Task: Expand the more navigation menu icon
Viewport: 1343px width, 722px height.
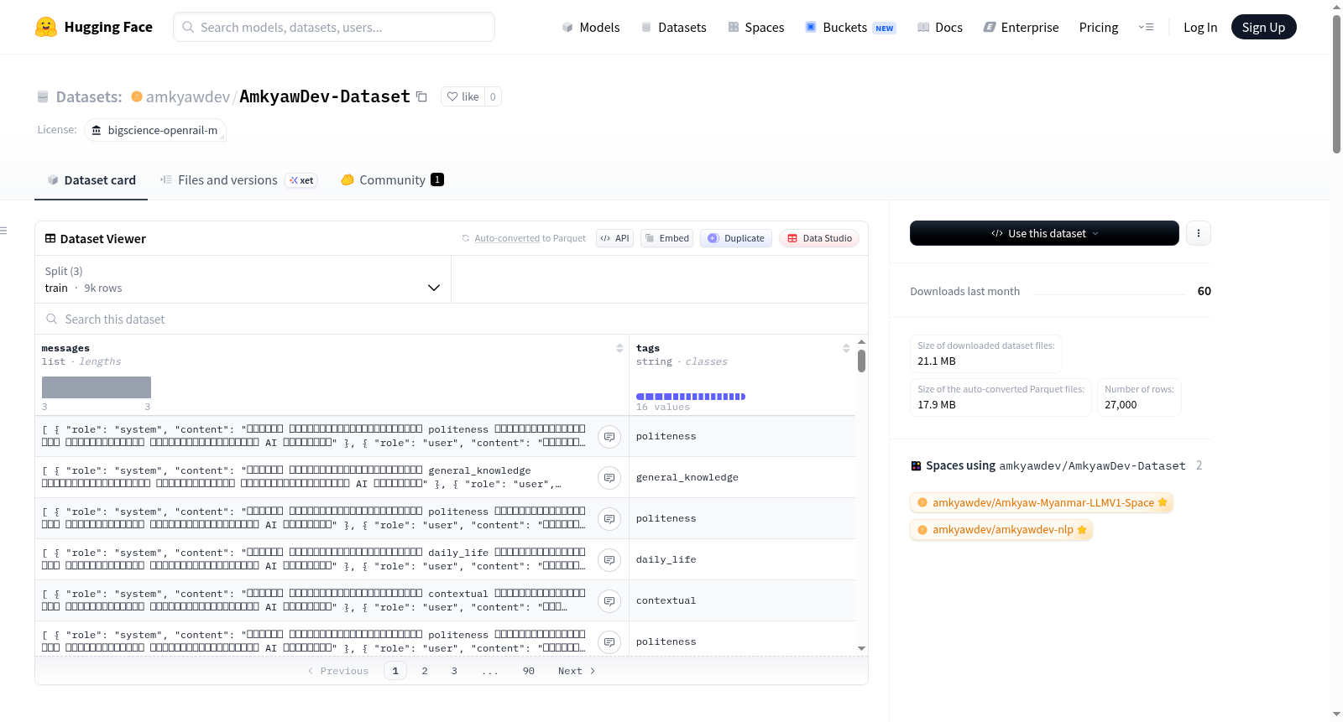Action: (1146, 27)
